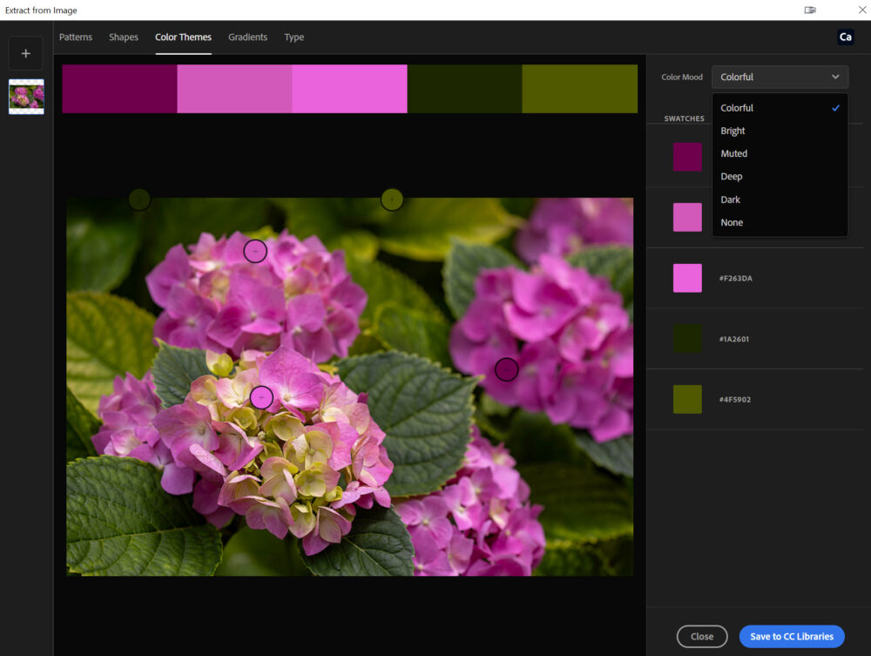
Task: Click the orchid pink theme bar color
Action: 234,89
